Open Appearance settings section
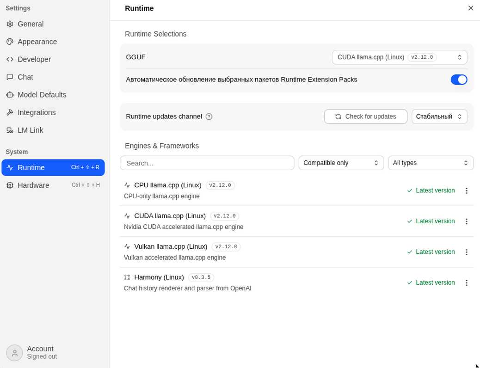 pyautogui.click(x=53, y=42)
